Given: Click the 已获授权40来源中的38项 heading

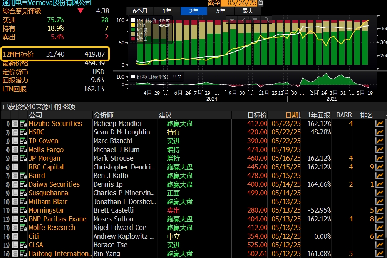Looking at the screenshot, I should pyautogui.click(x=39, y=107).
